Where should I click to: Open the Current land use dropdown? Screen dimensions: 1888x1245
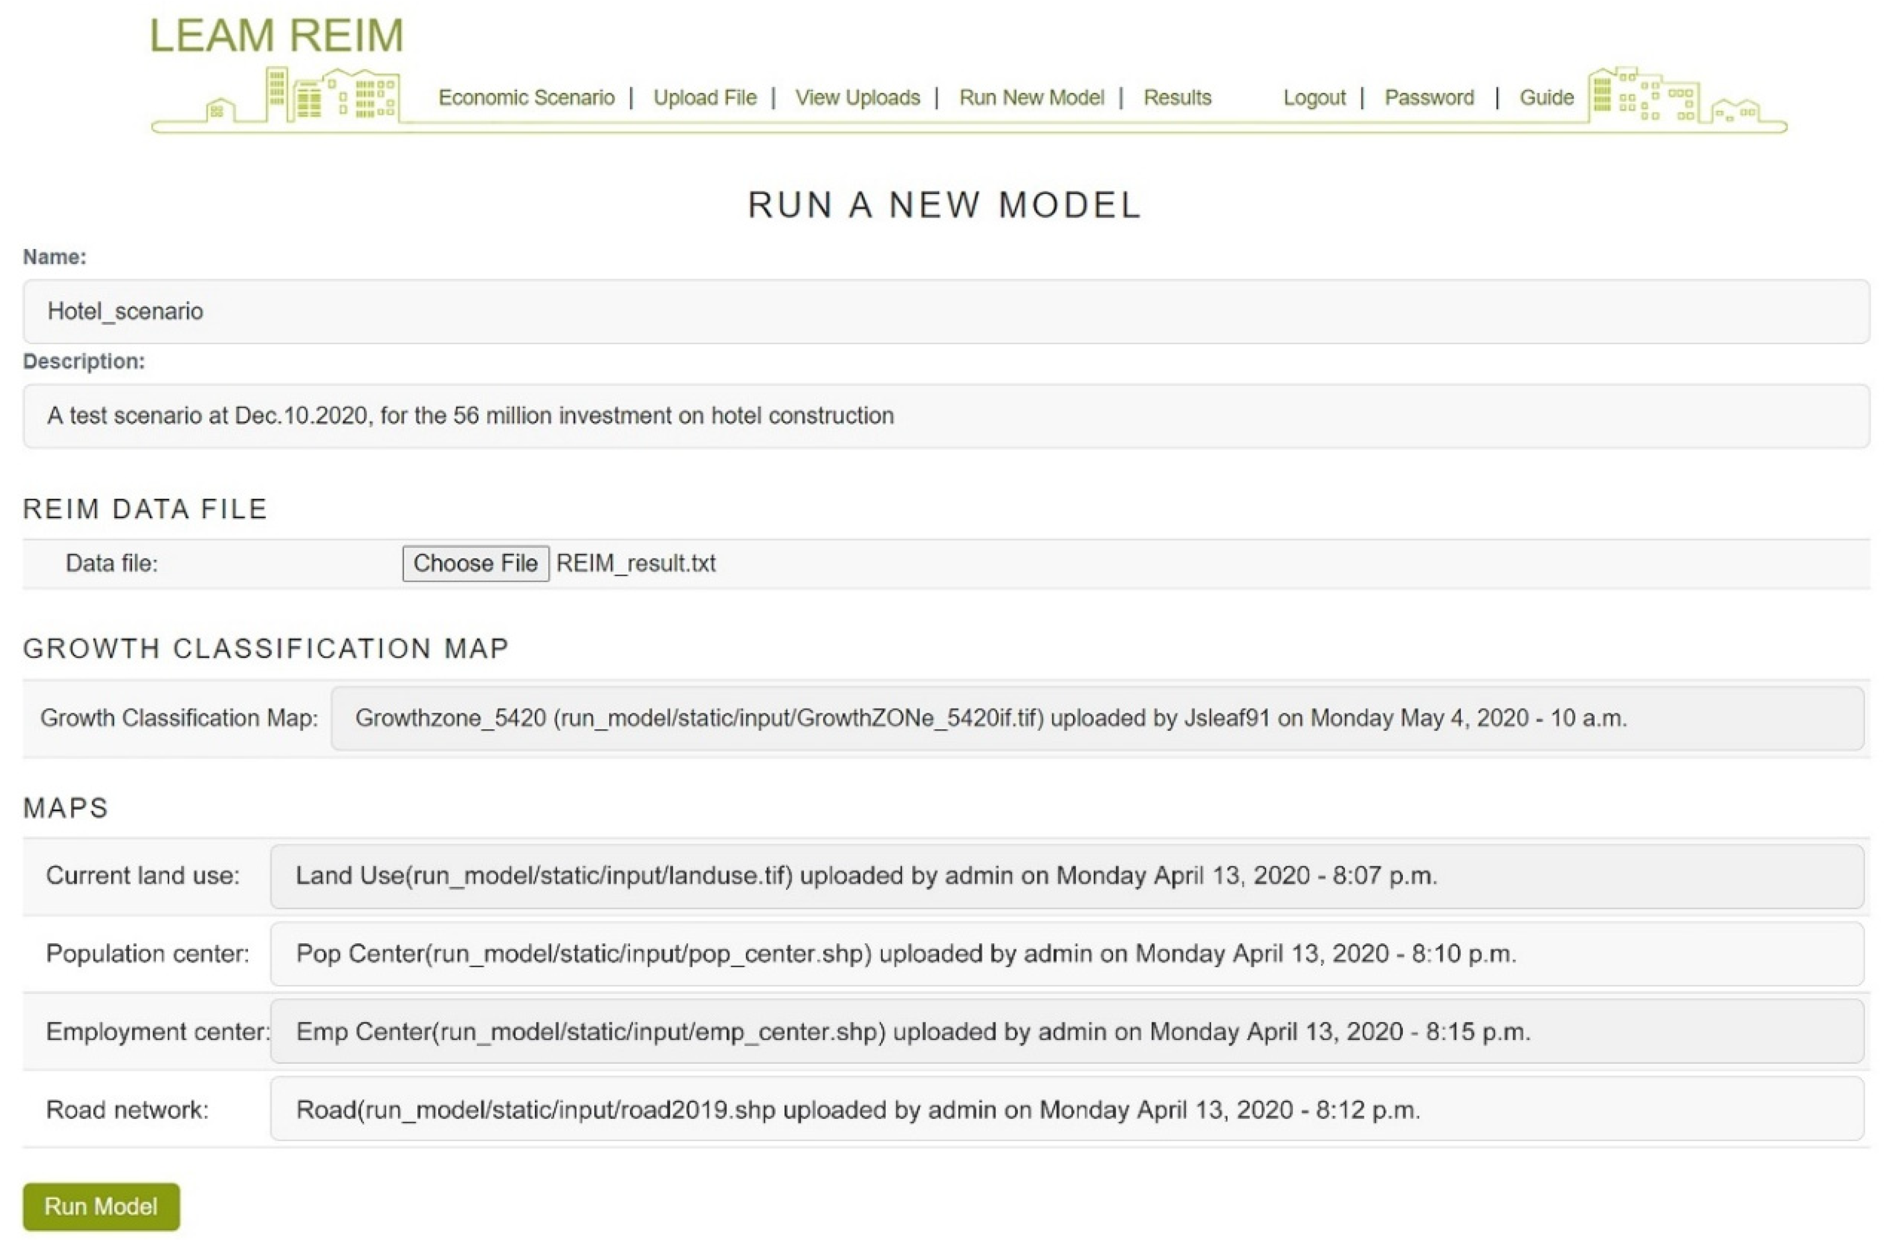[1066, 877]
